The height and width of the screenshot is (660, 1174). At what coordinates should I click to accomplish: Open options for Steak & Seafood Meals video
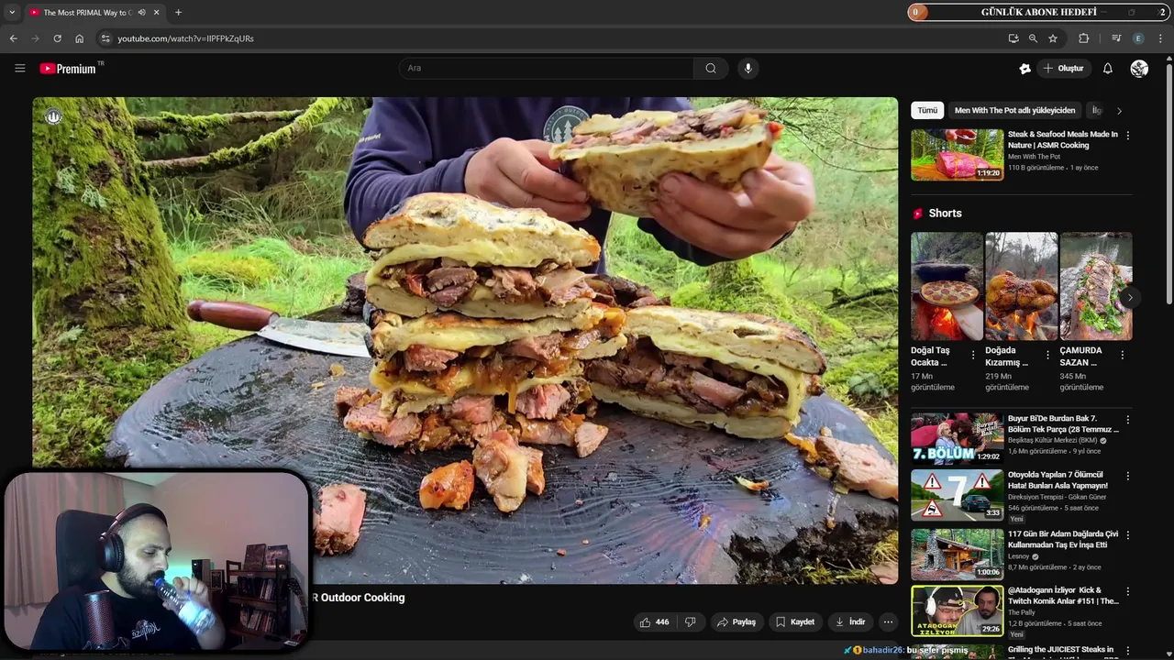pyautogui.click(x=1127, y=135)
